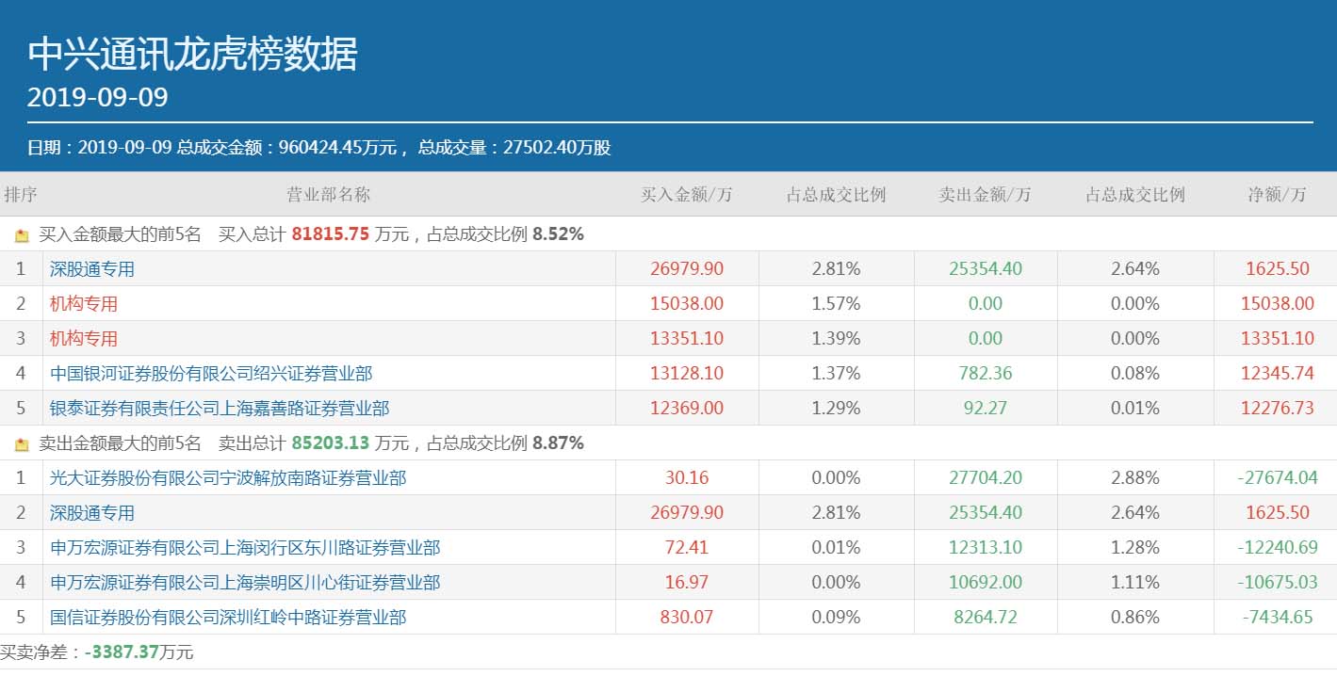Click buy amount 13128.10
The width and height of the screenshot is (1337, 676).
tap(687, 374)
